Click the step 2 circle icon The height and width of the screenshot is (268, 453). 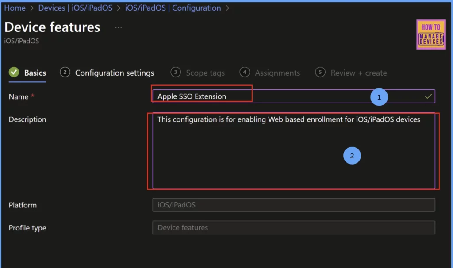65,72
